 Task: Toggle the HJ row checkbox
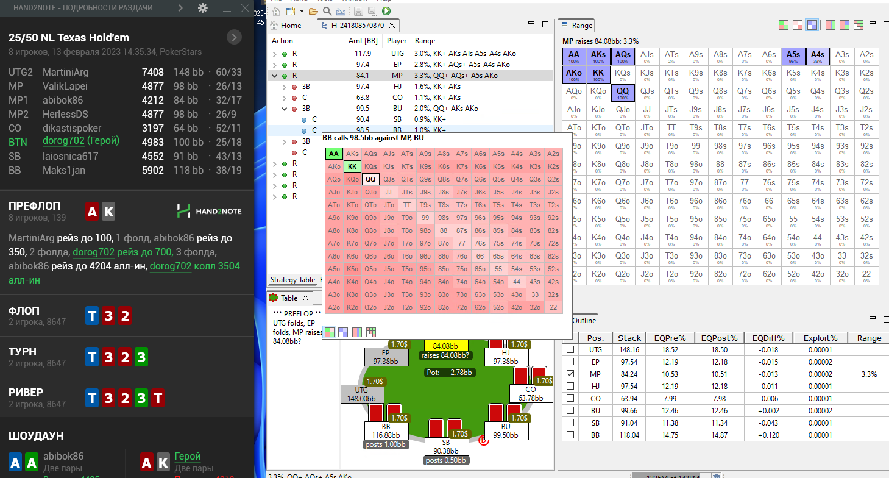[x=570, y=386]
